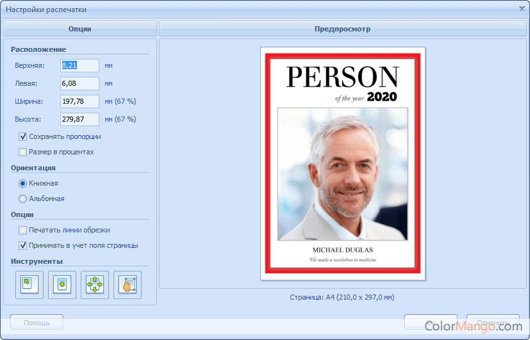Click the Опции panel header
The image size is (530, 340).
point(80,29)
